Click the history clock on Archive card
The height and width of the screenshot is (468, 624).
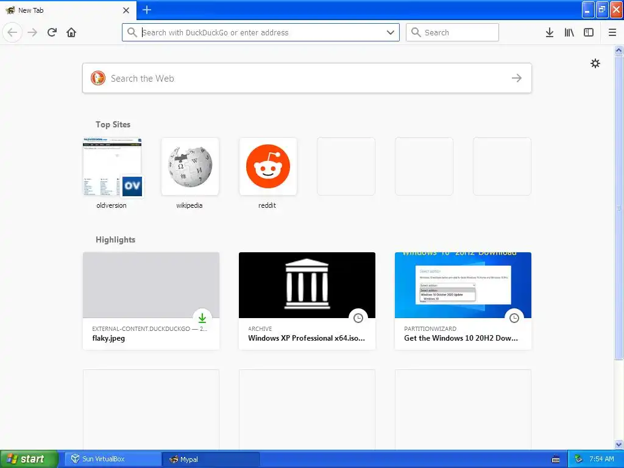(358, 318)
